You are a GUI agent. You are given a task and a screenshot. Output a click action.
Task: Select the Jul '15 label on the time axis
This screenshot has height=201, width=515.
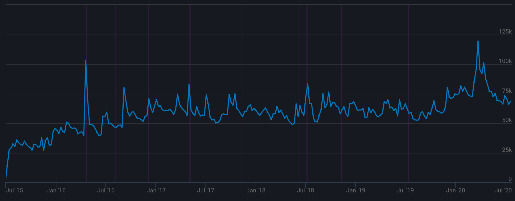click(x=14, y=191)
